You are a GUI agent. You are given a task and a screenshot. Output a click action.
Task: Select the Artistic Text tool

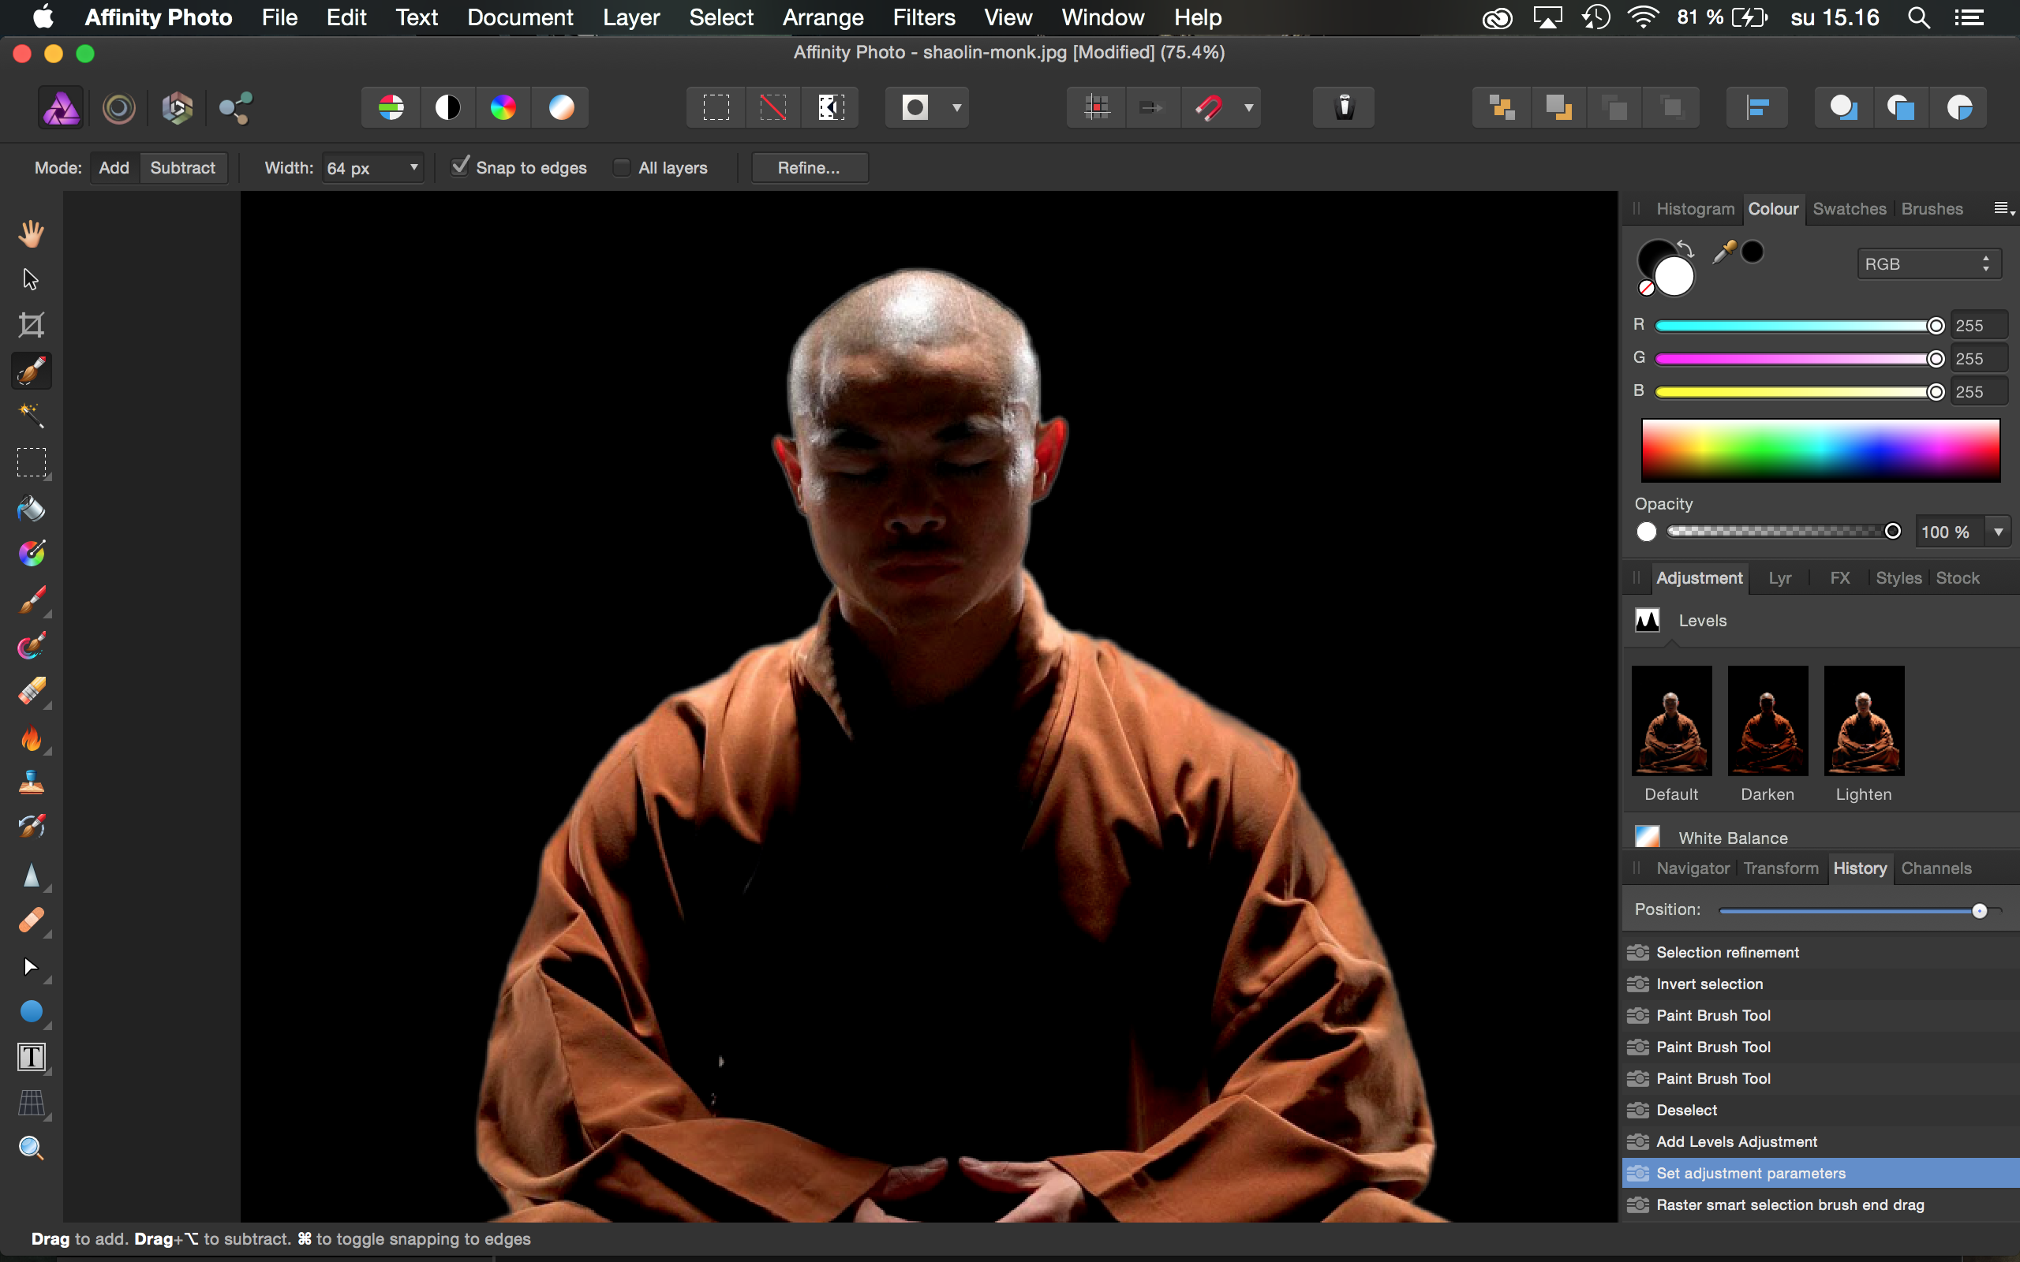pos(31,1058)
